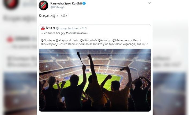The image size is (189, 115).
Task: Click the blue verified badge icon
Action: click(84, 3)
